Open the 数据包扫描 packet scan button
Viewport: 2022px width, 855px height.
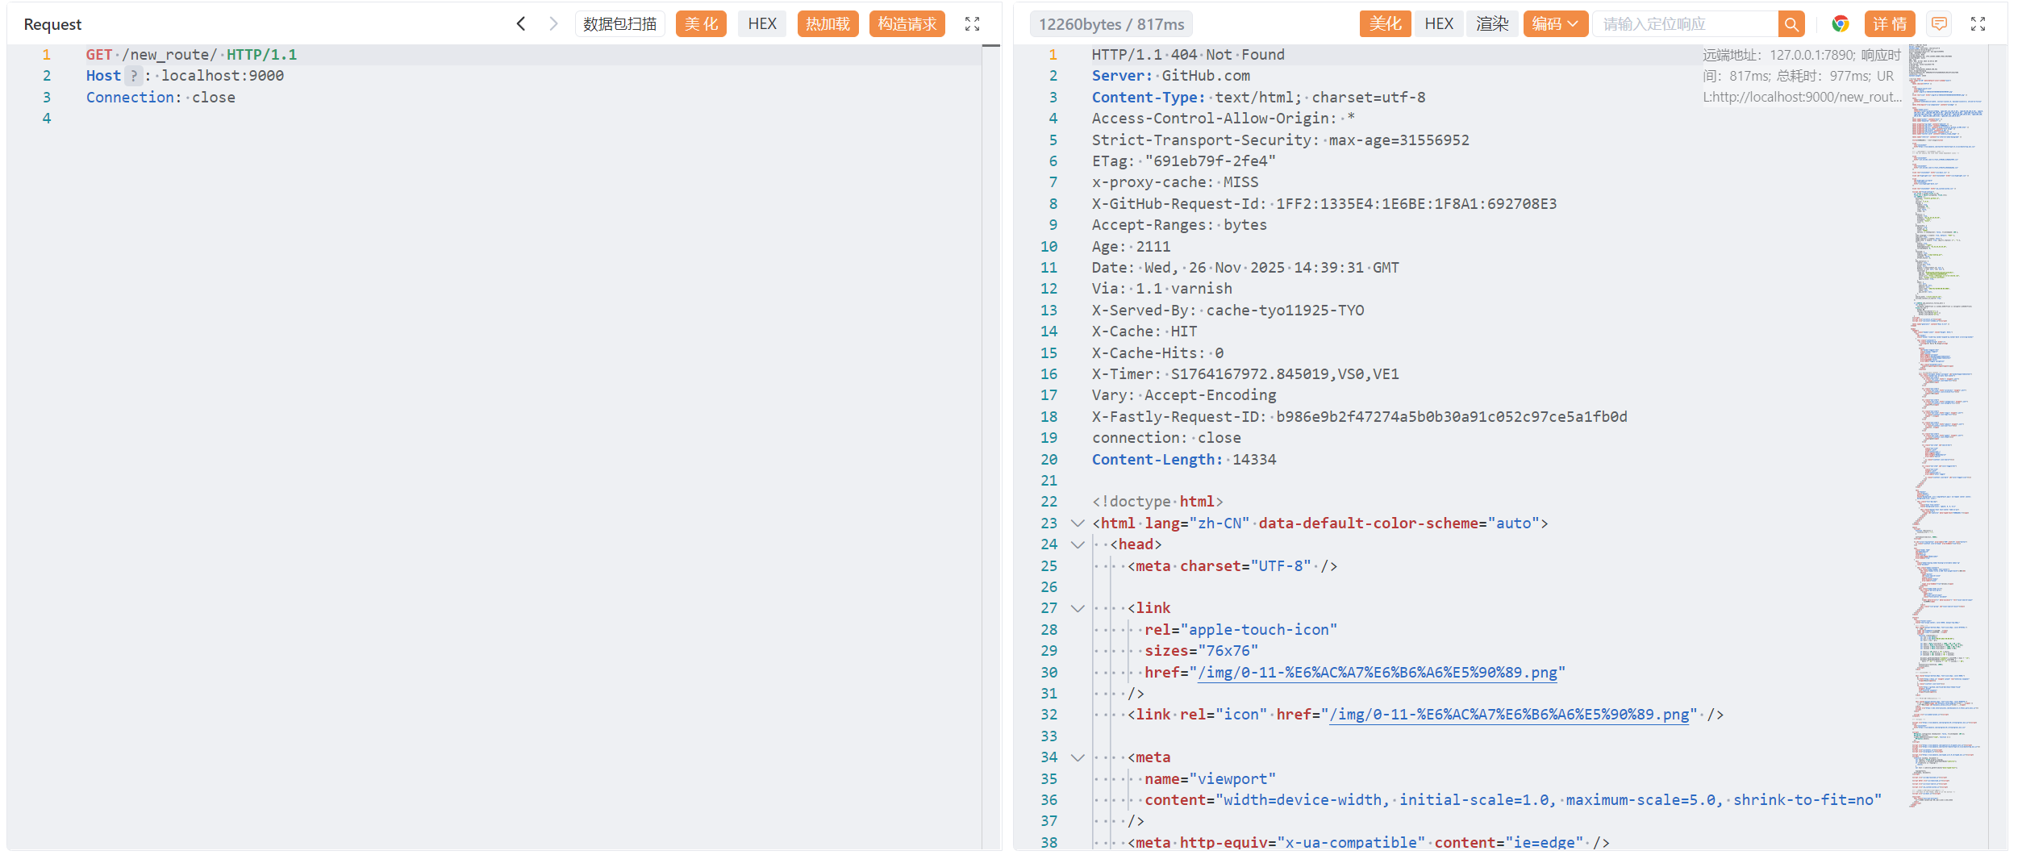pos(620,24)
